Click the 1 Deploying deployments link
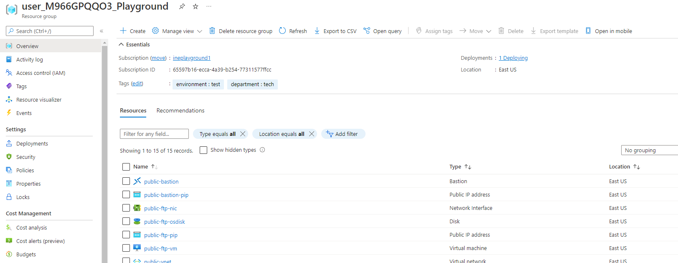The width and height of the screenshot is (678, 263). [x=513, y=58]
